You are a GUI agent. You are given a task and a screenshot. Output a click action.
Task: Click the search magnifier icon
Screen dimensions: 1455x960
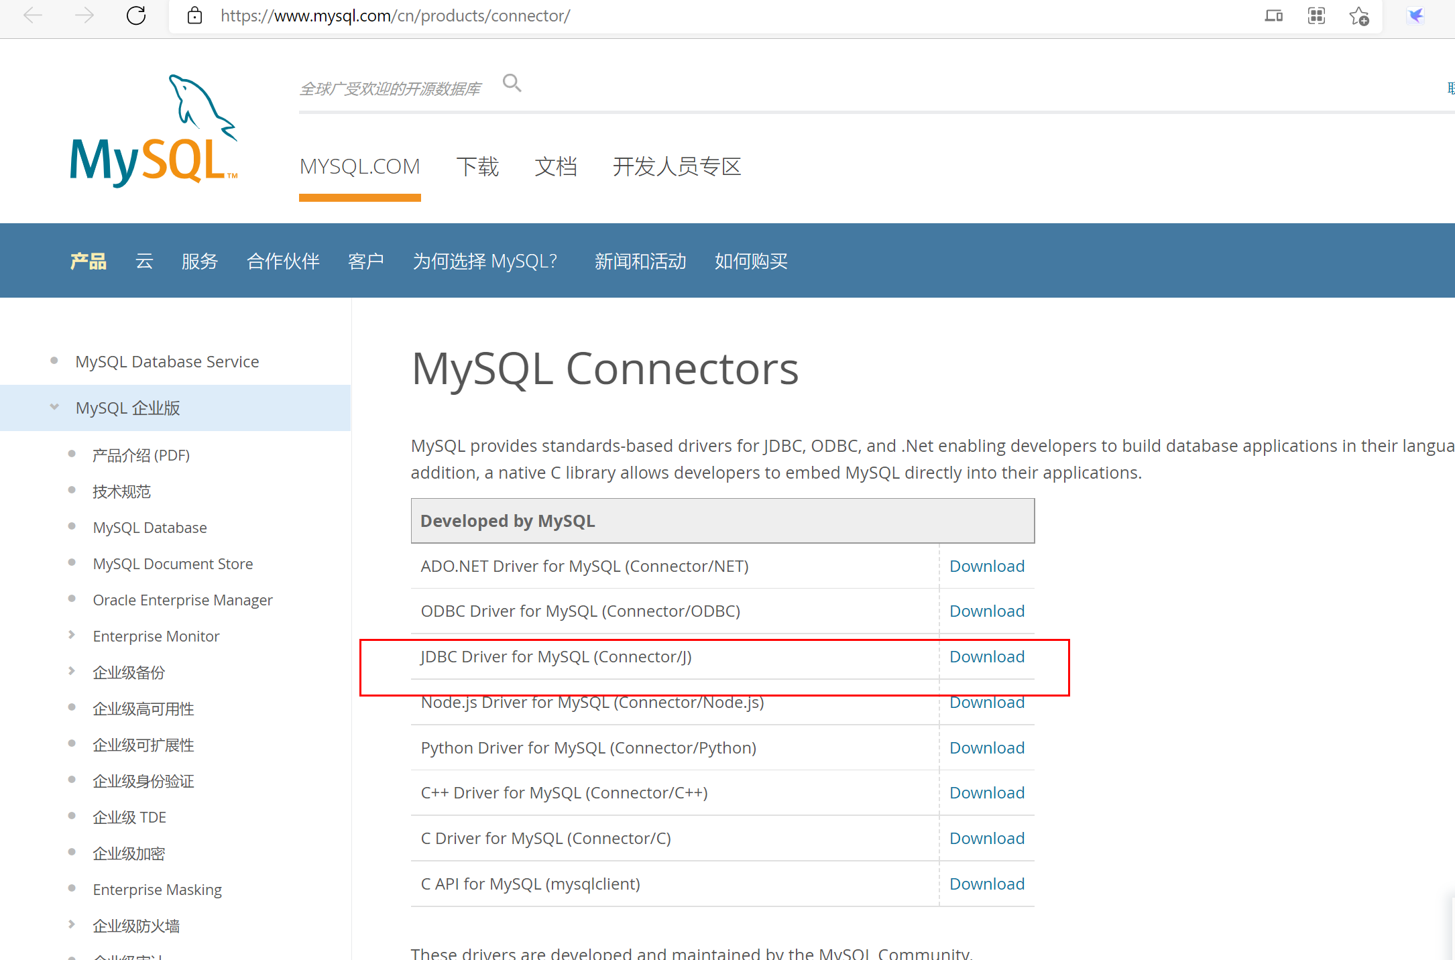pos(512,83)
